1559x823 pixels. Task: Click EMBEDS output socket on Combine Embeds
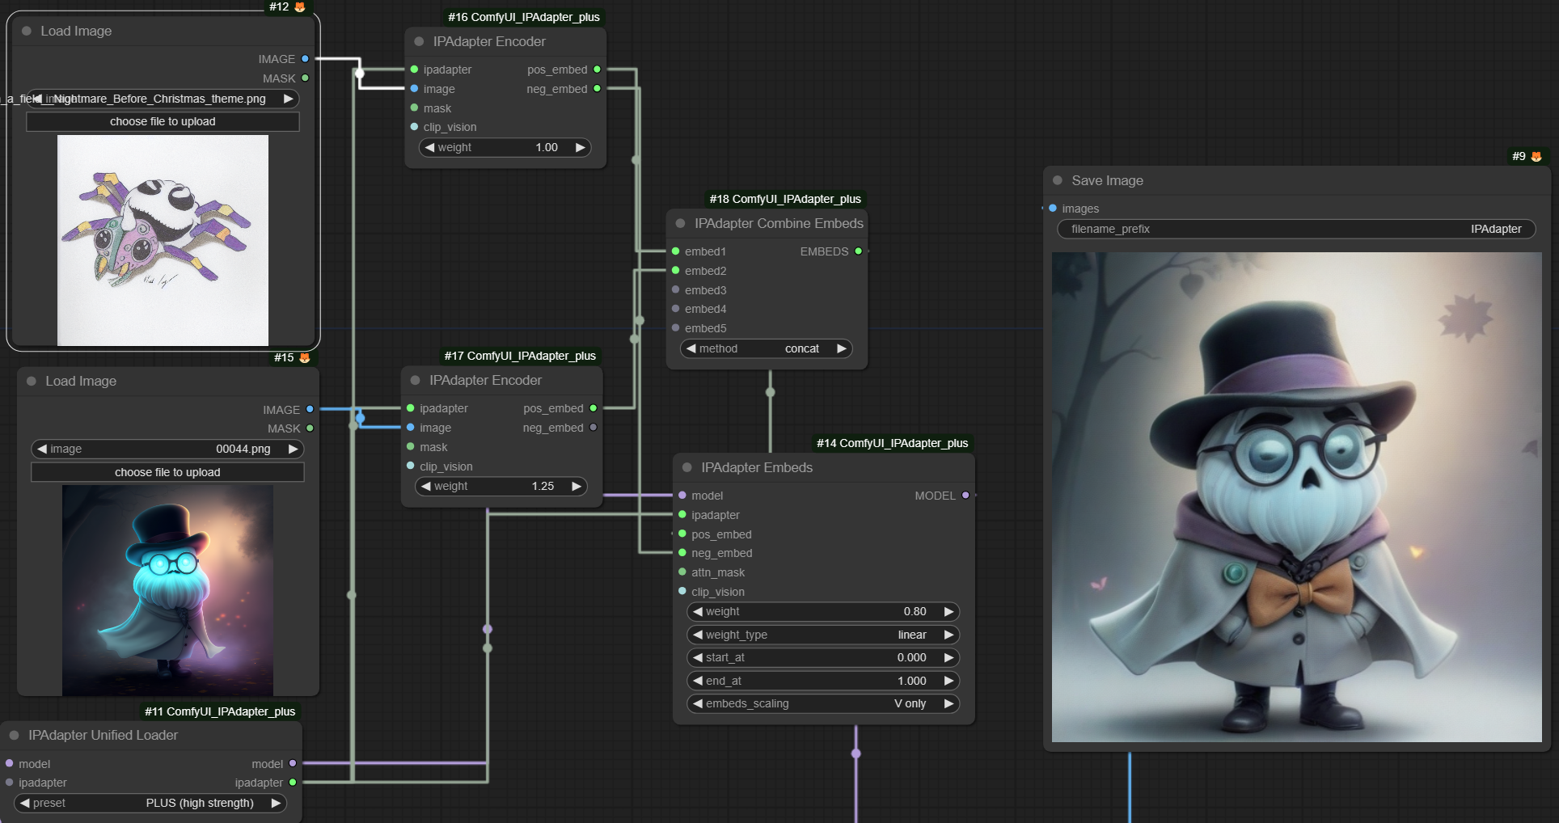858,251
